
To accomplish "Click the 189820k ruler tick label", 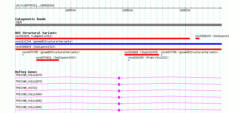I will coord(185,10).
